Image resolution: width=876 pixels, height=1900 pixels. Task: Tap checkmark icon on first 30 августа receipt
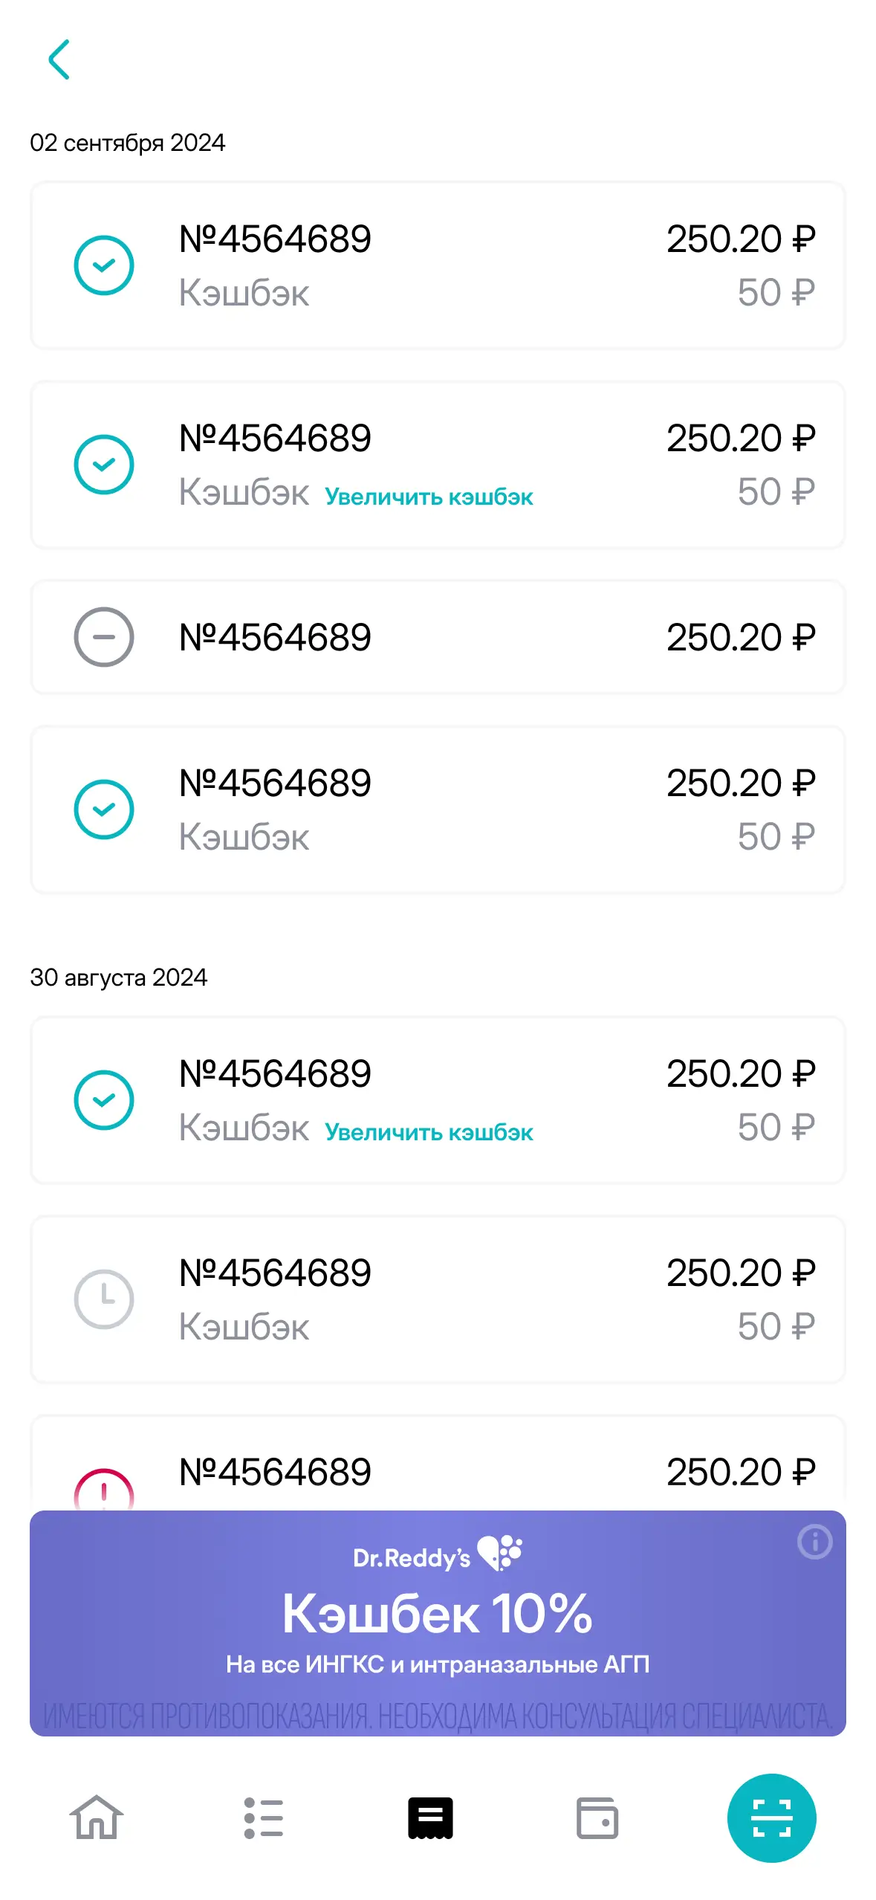click(104, 1100)
